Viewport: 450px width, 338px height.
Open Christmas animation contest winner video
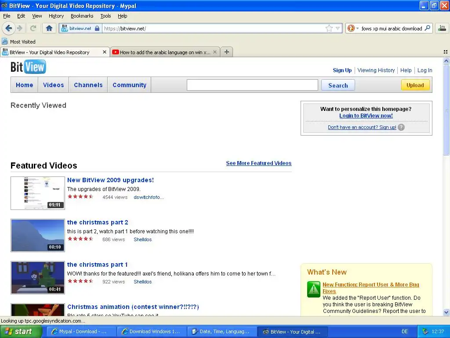click(x=133, y=307)
